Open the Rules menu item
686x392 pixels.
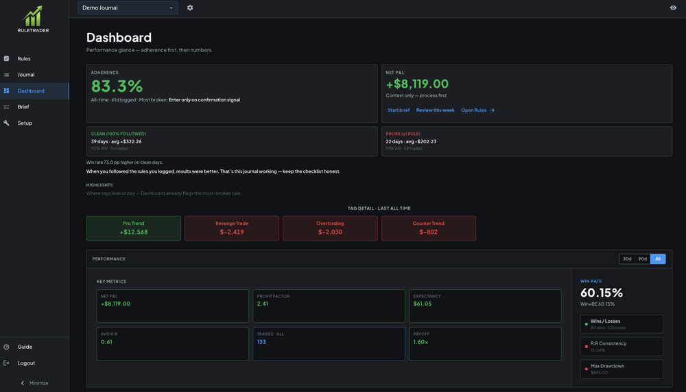point(34,58)
